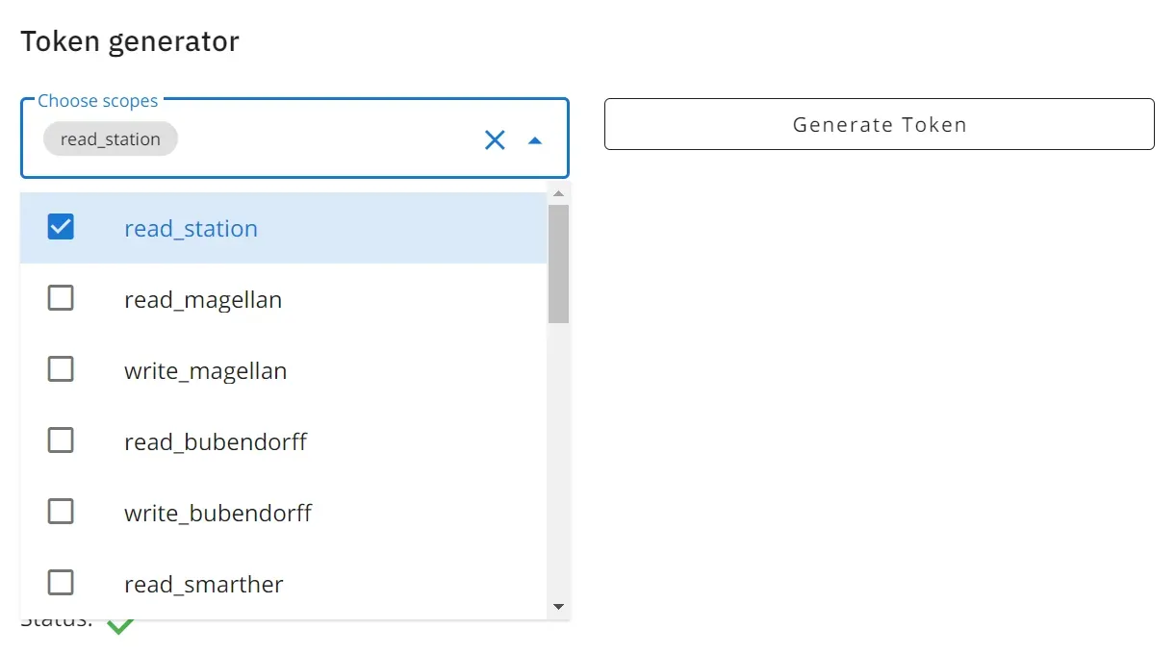Screen dimensions: 1176x654
Task: Check the read_smarther scope
Action: 61,582
